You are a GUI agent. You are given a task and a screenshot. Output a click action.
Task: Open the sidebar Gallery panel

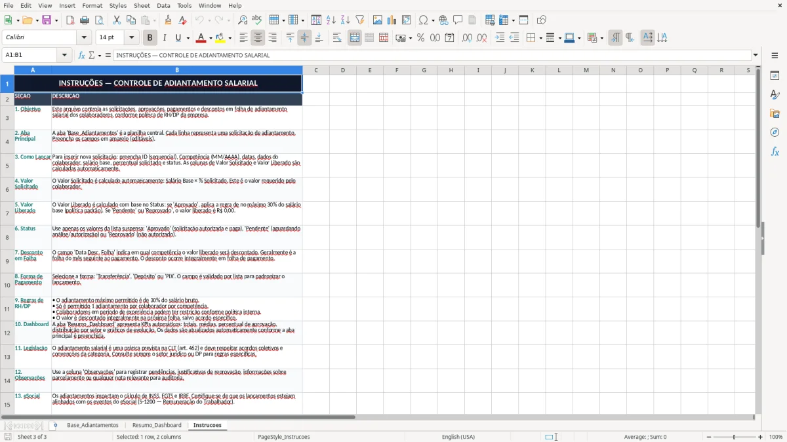775,113
